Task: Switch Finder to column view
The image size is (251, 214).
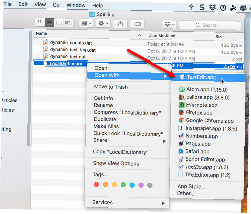Action: [x=59, y=23]
